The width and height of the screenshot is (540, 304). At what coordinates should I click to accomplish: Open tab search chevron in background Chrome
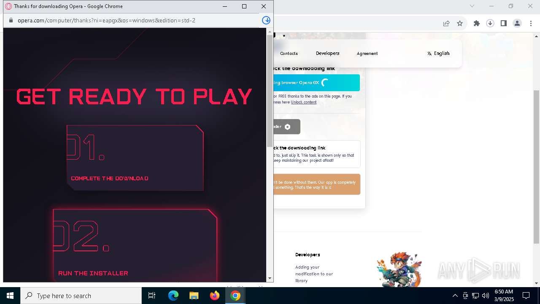click(472, 6)
